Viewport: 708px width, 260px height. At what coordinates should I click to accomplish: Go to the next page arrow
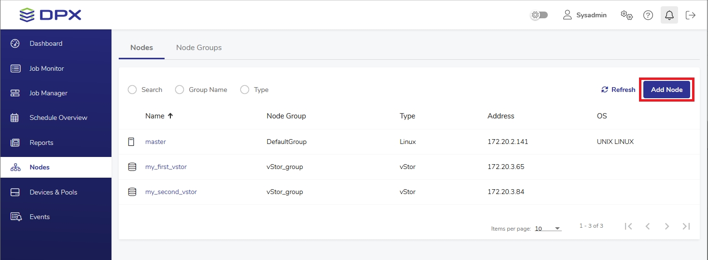click(666, 226)
